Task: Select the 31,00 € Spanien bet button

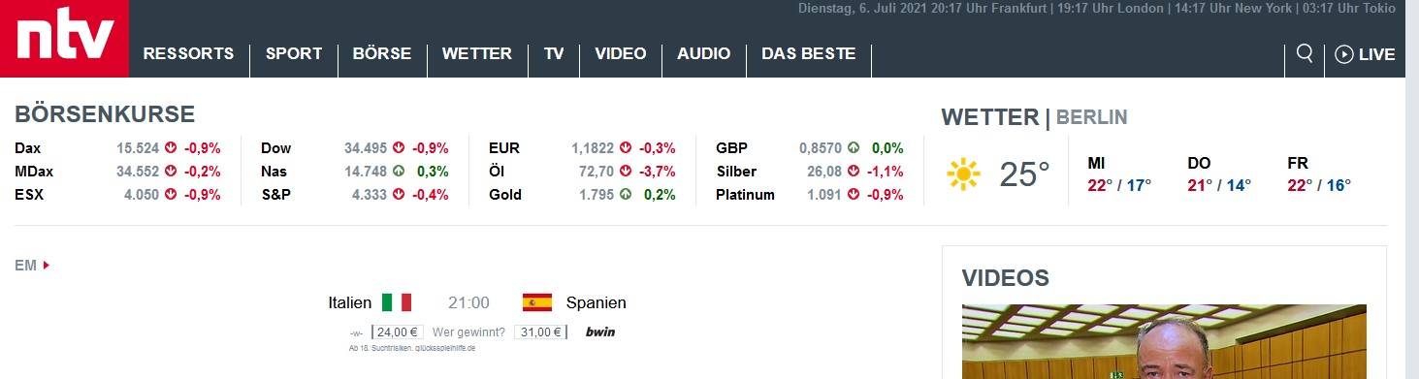Action: (x=540, y=332)
